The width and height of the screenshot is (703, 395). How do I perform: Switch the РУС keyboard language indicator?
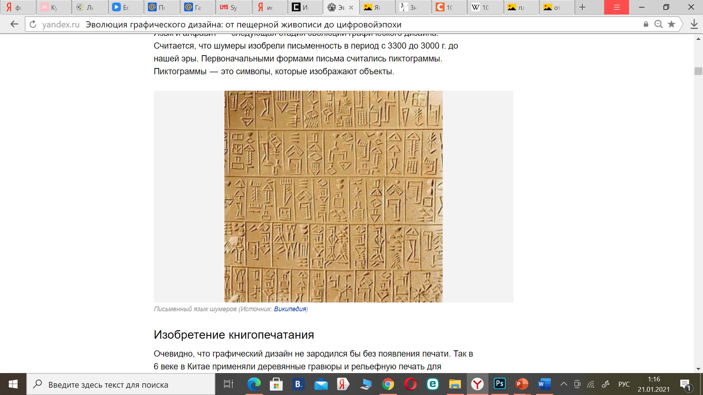pos(624,384)
